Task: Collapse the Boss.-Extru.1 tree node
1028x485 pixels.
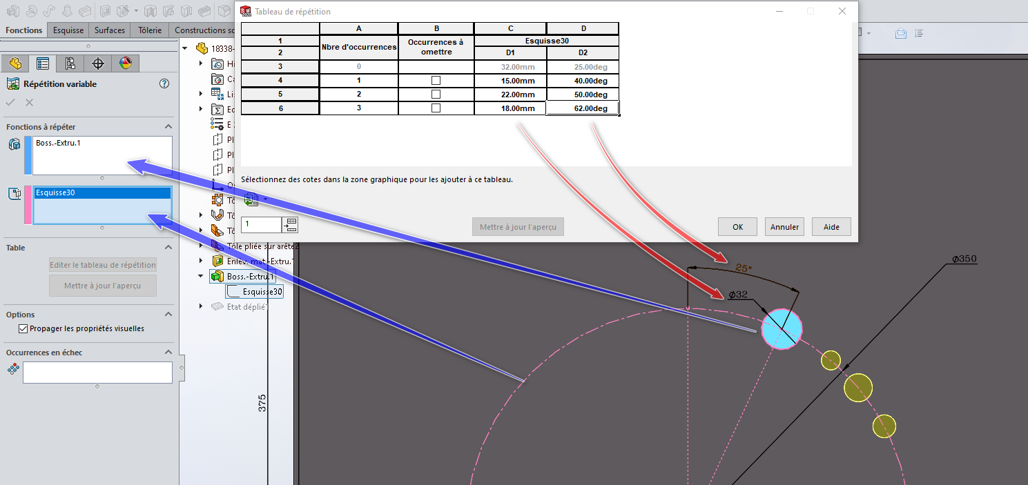Action: point(201,276)
